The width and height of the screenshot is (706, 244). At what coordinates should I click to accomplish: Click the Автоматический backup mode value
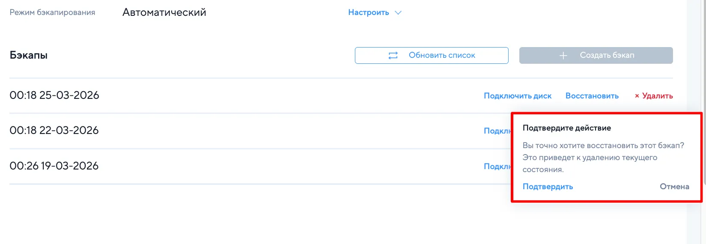tap(164, 13)
